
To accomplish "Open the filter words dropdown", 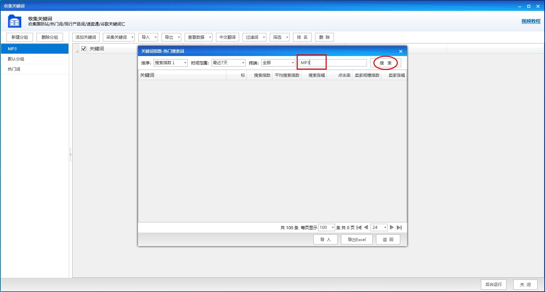I will 254,37.
